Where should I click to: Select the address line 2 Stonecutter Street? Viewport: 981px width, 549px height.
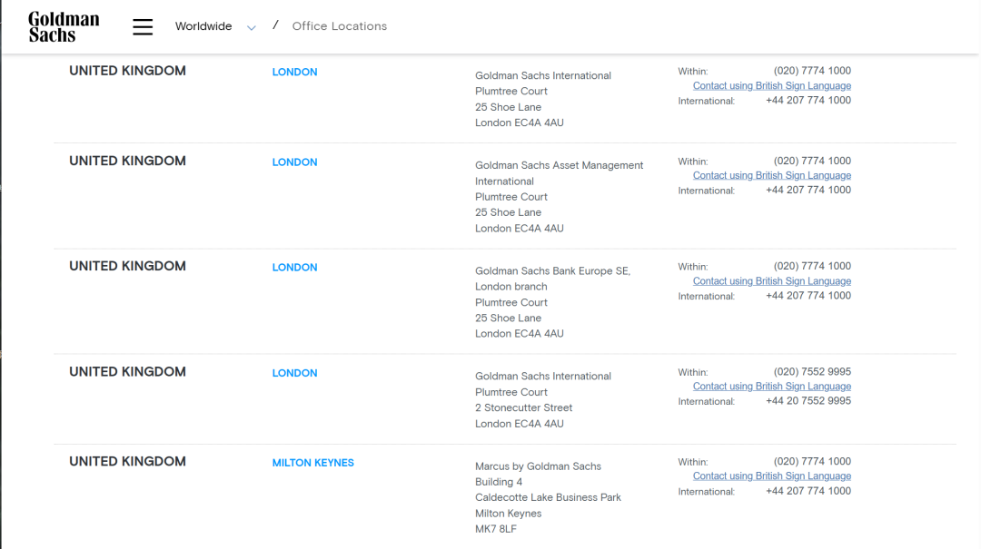coord(524,407)
